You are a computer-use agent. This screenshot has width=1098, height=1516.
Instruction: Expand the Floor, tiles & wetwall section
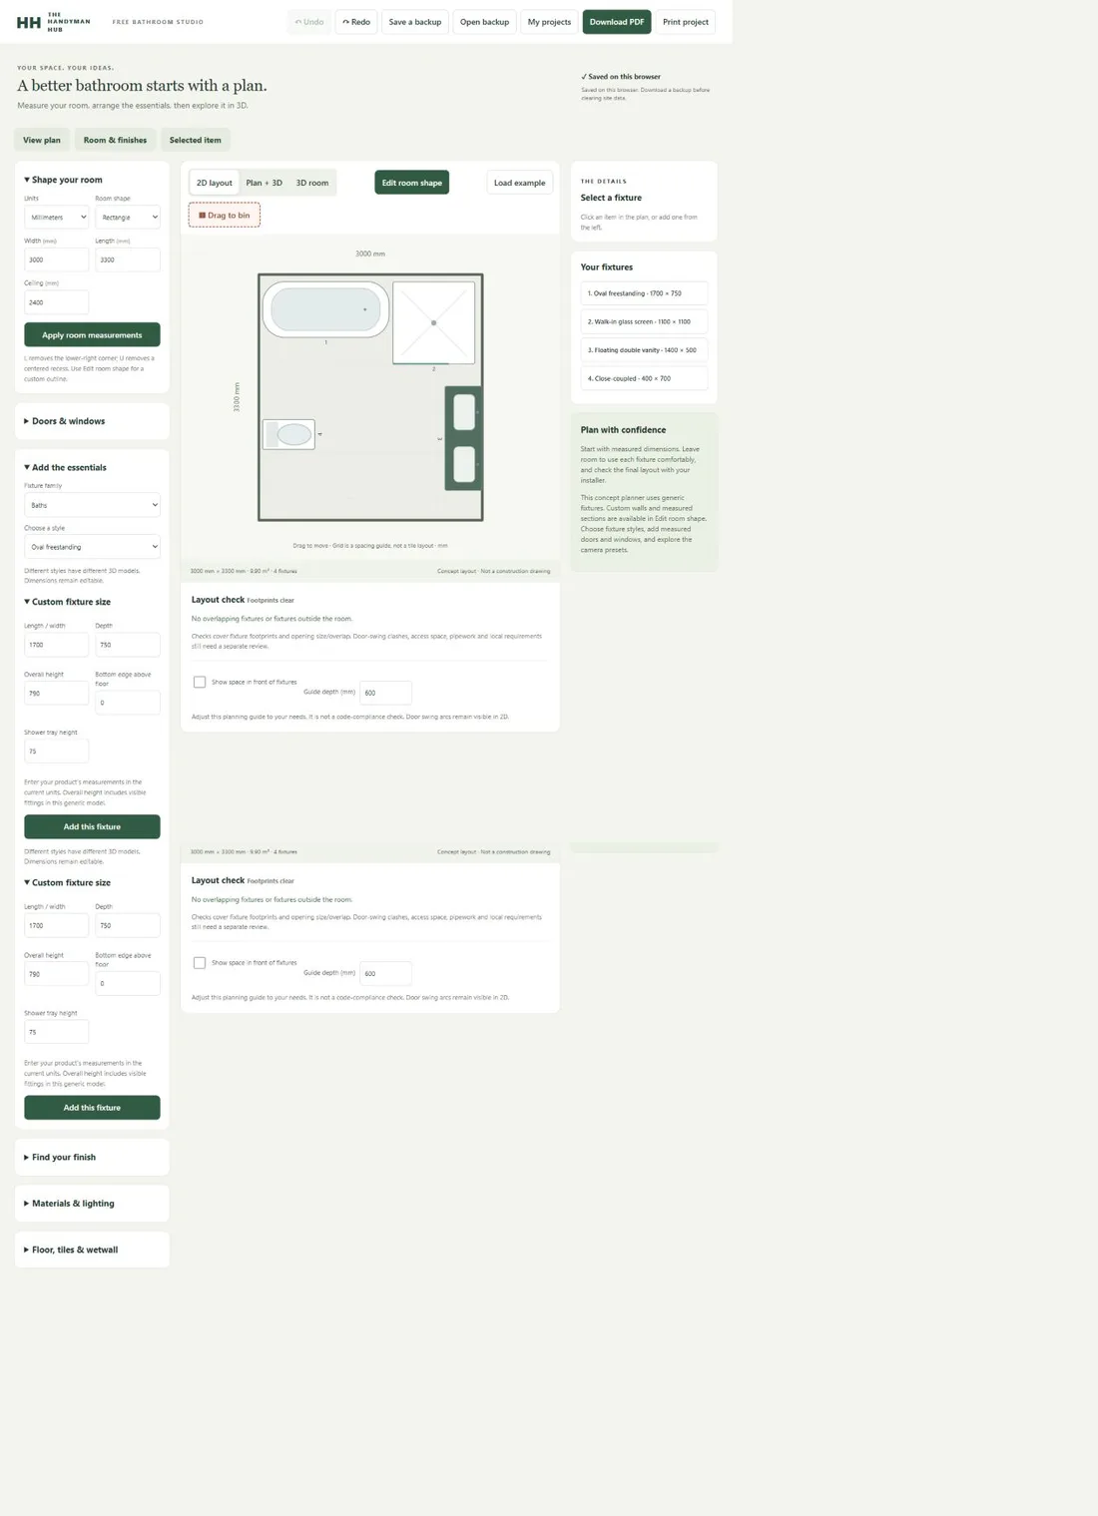(x=92, y=1250)
